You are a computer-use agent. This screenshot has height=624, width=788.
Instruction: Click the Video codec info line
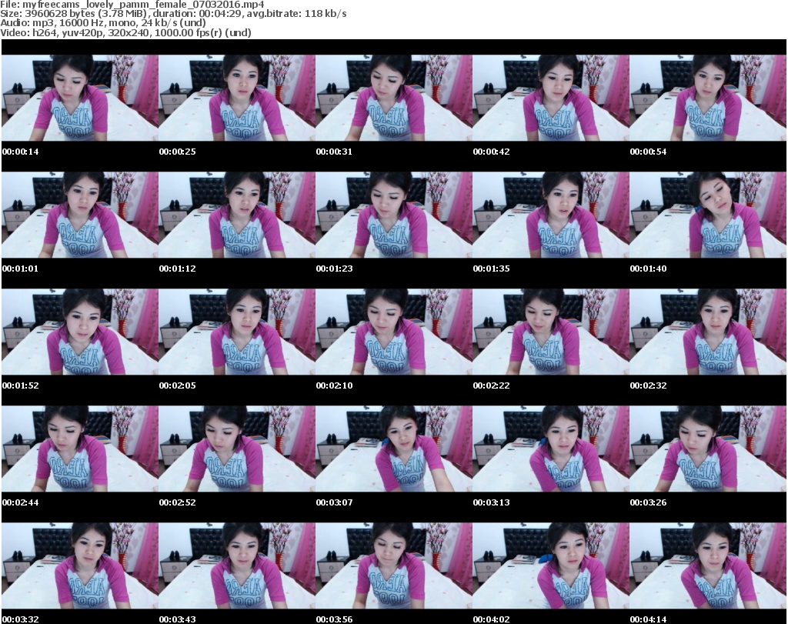127,33
